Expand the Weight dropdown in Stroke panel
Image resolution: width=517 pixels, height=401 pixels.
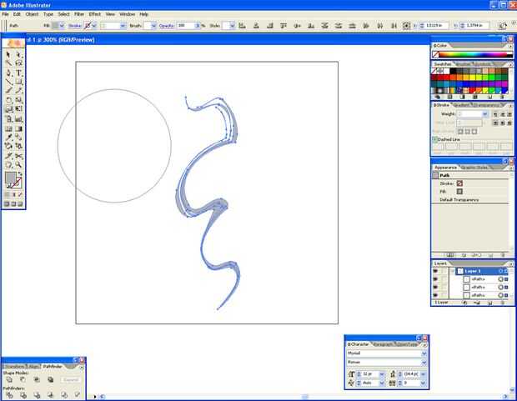click(484, 114)
